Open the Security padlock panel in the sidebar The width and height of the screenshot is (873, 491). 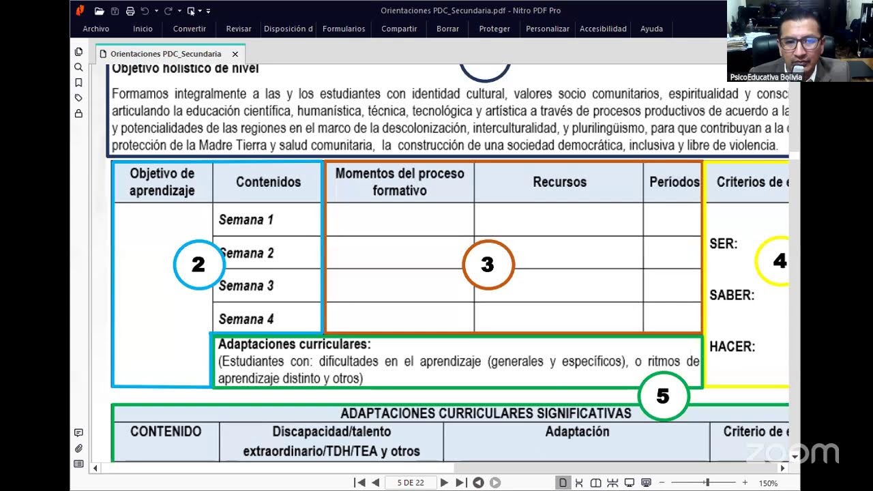point(78,113)
